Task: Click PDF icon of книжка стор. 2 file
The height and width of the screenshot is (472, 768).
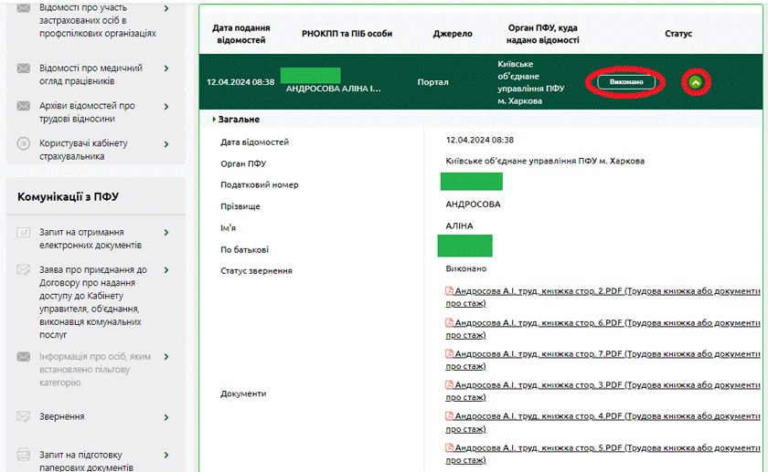Action: (x=450, y=291)
